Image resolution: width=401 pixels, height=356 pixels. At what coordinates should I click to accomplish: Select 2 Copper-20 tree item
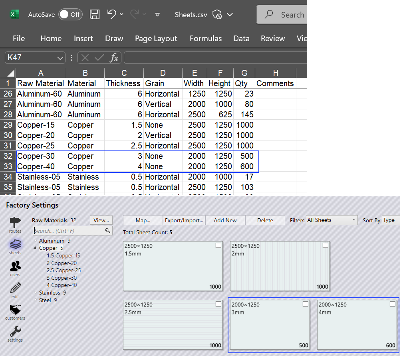point(62,263)
